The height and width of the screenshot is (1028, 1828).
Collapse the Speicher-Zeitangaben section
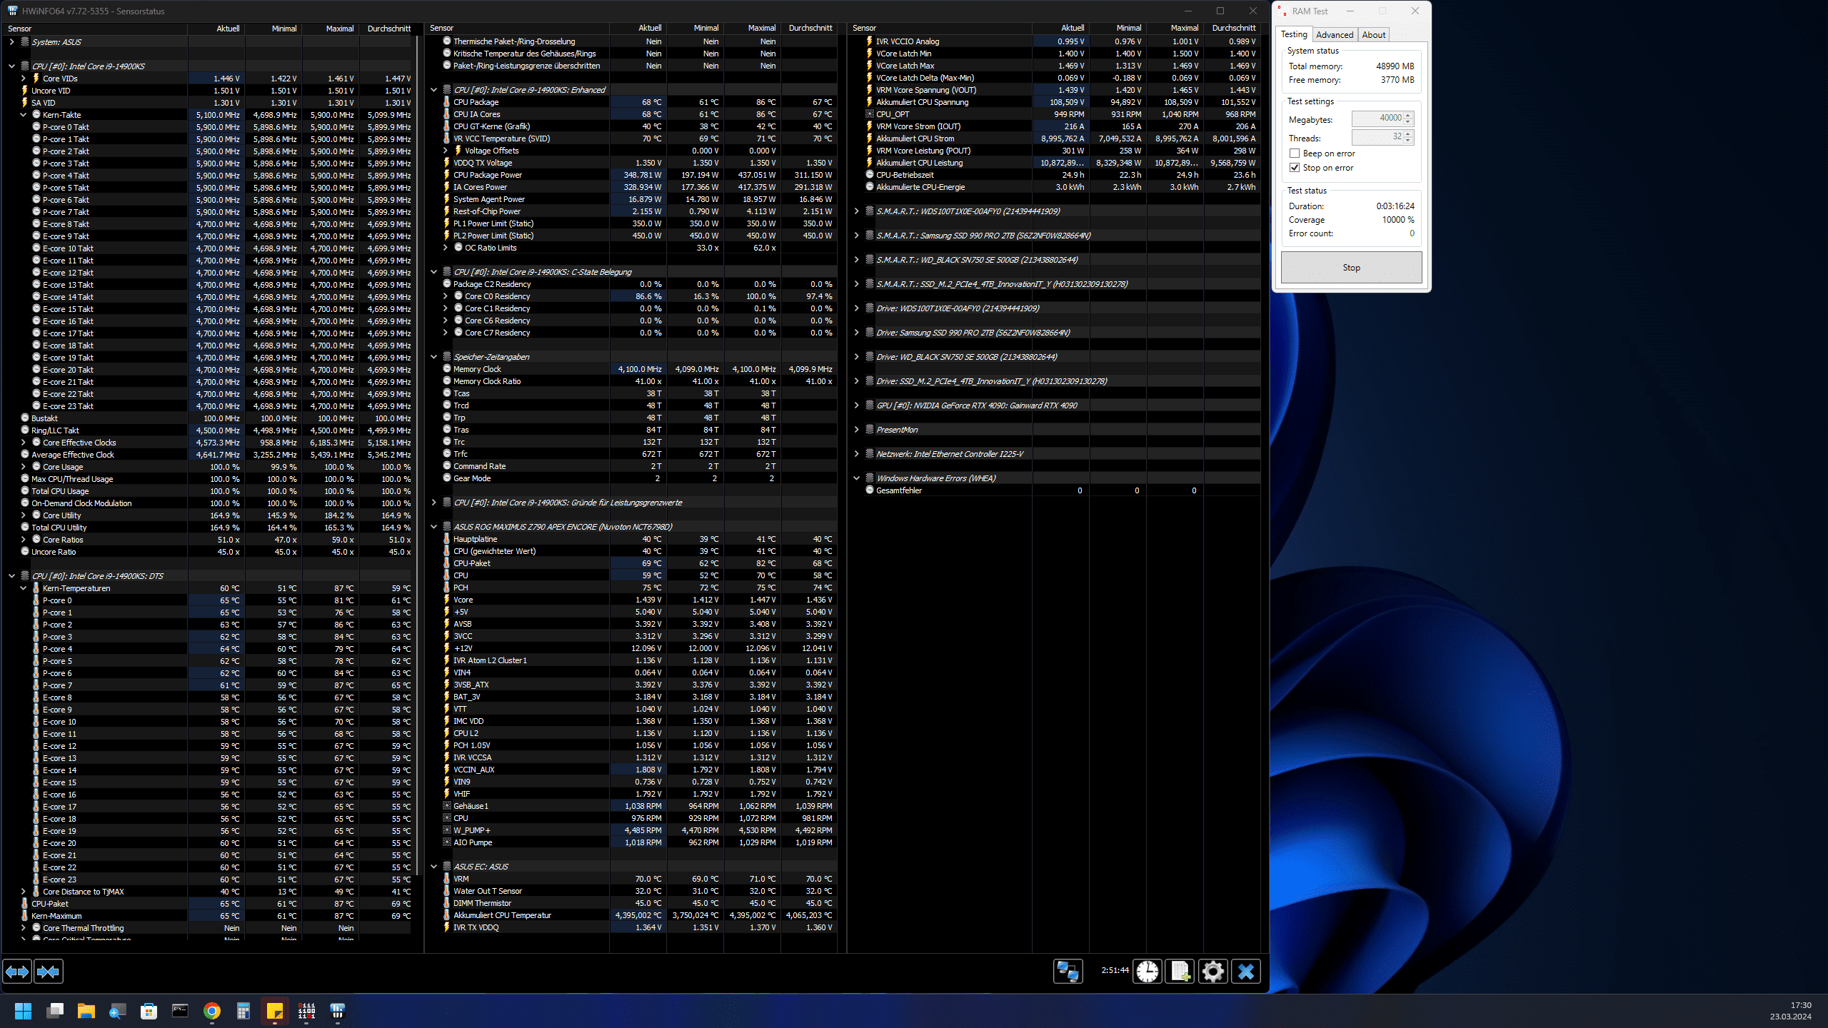coord(433,357)
